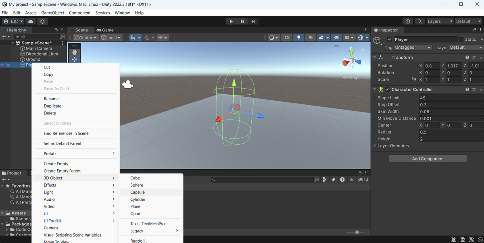Open the Layer Default dropdown in Inspector

tap(467, 47)
